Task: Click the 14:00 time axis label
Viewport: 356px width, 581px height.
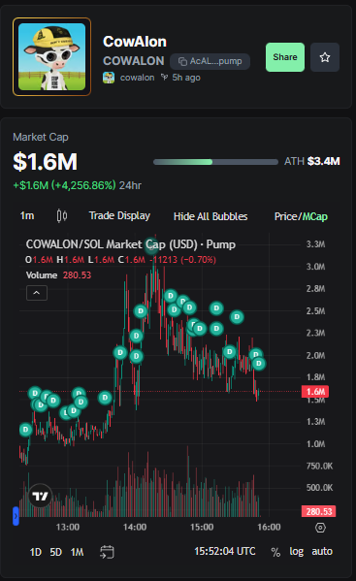Action: [x=135, y=527]
